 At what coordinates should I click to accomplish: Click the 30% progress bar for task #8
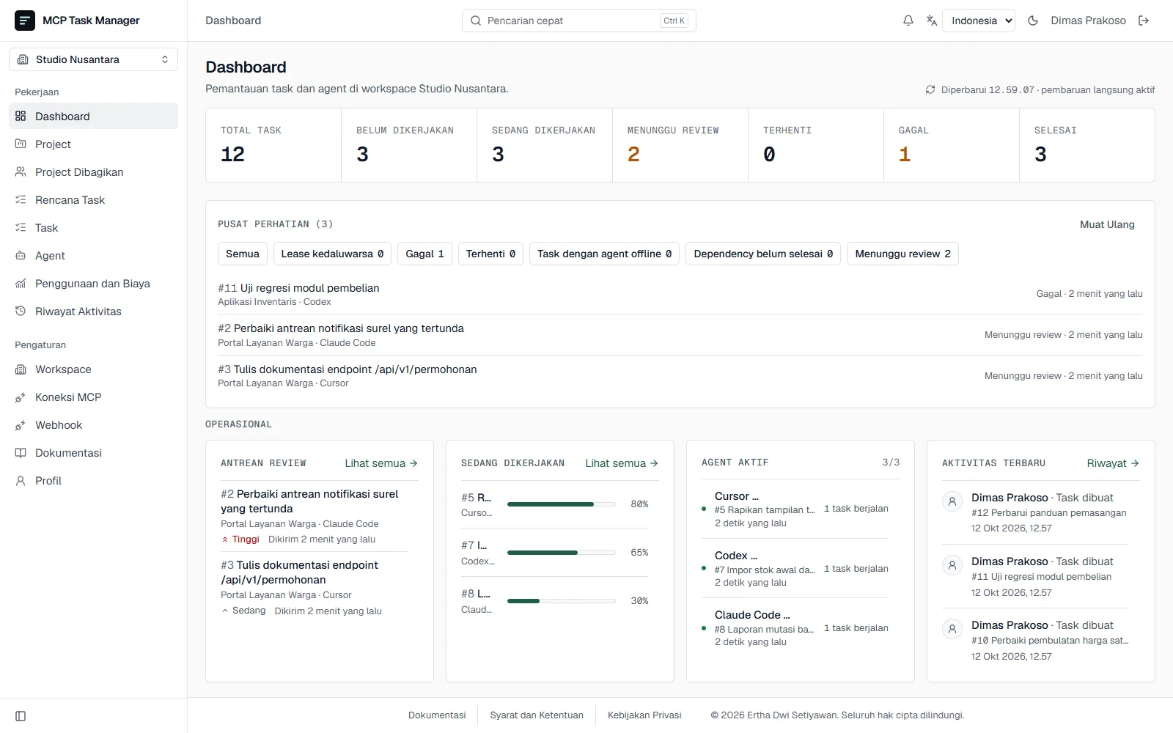[562, 601]
